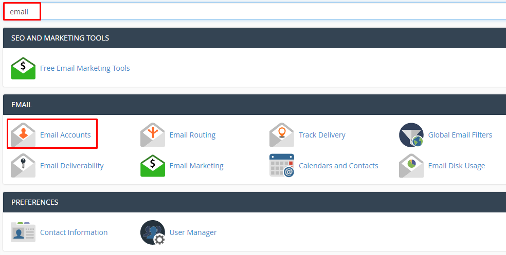Open the Email Accounts text link
This screenshot has width=506, height=255.
tap(65, 135)
